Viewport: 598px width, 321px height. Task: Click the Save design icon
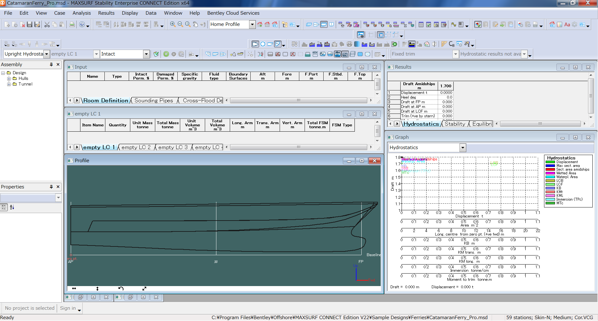tap(30, 24)
